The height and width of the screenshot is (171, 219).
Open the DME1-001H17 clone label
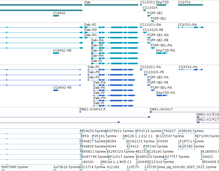pos(161,109)
